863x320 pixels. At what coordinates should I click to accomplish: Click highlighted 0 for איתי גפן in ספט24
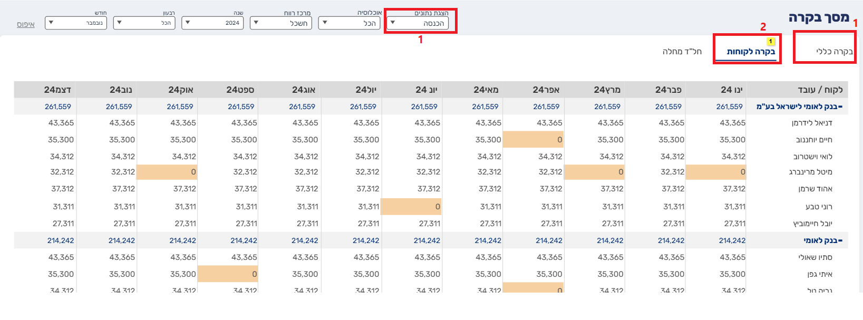[228, 274]
